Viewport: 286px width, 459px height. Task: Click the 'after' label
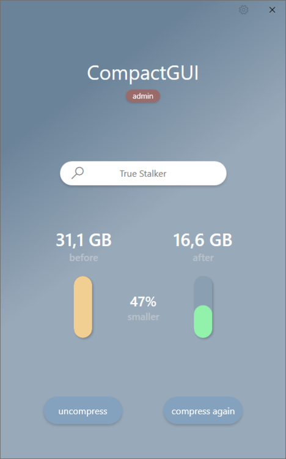pos(203,258)
